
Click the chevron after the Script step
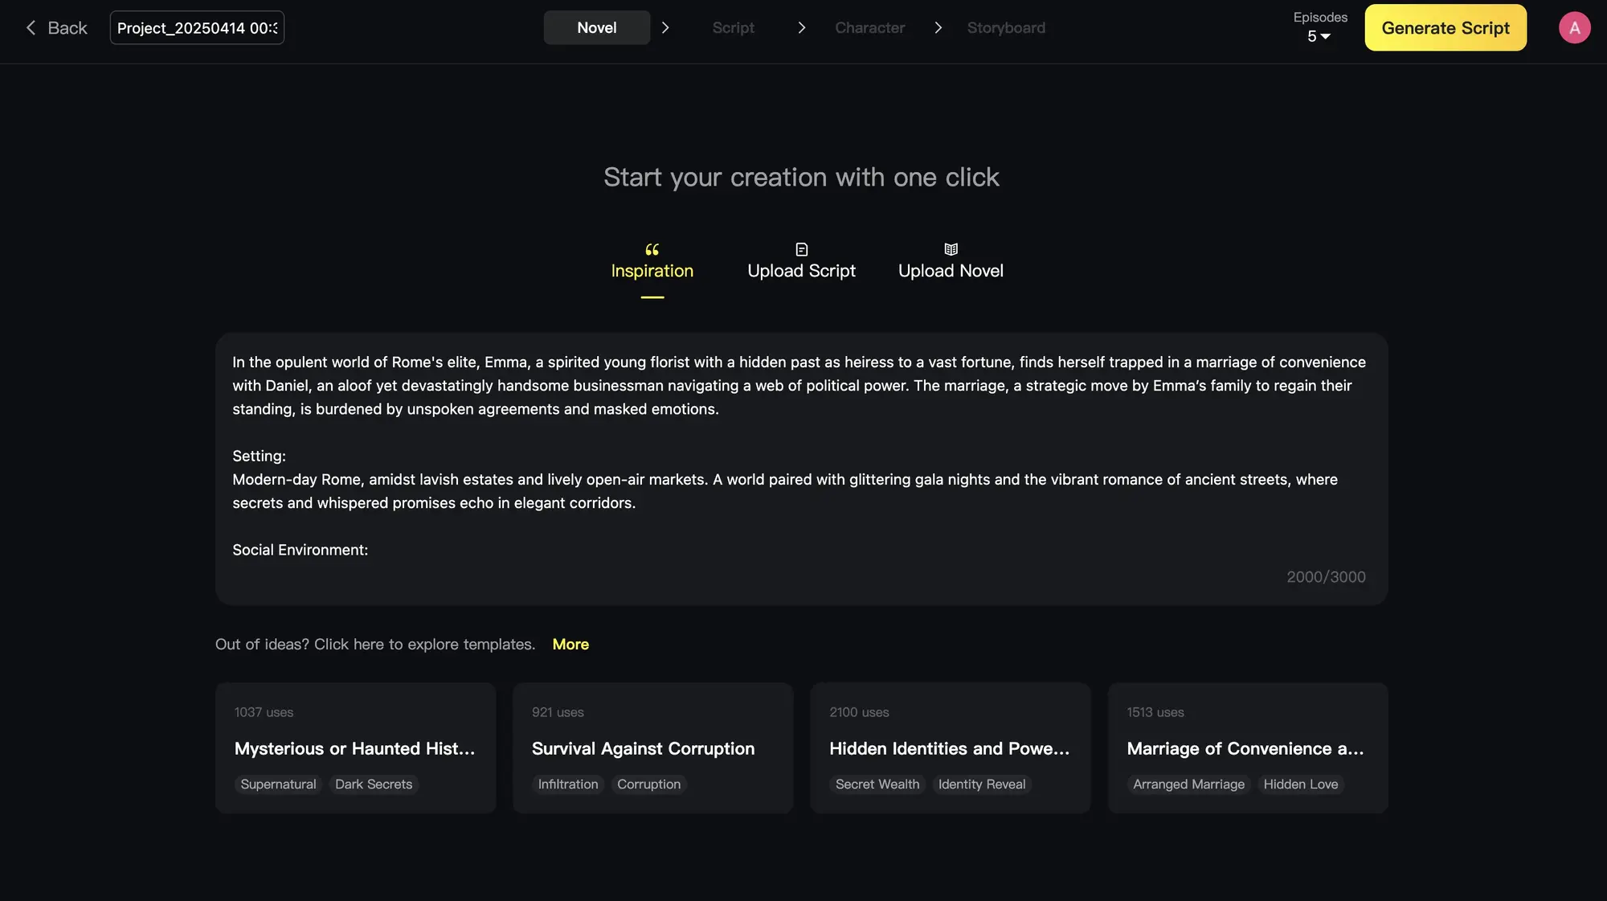click(801, 28)
